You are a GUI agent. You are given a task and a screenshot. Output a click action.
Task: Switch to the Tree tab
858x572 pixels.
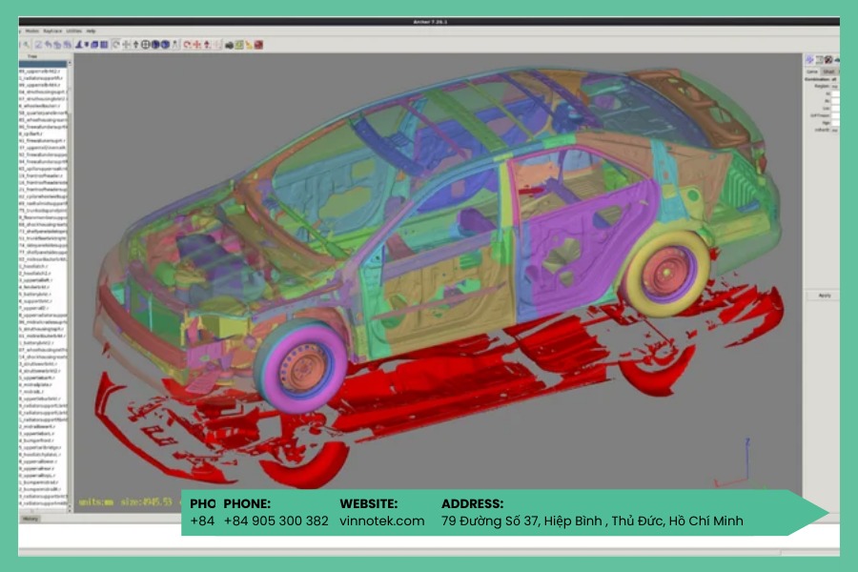pos(32,56)
